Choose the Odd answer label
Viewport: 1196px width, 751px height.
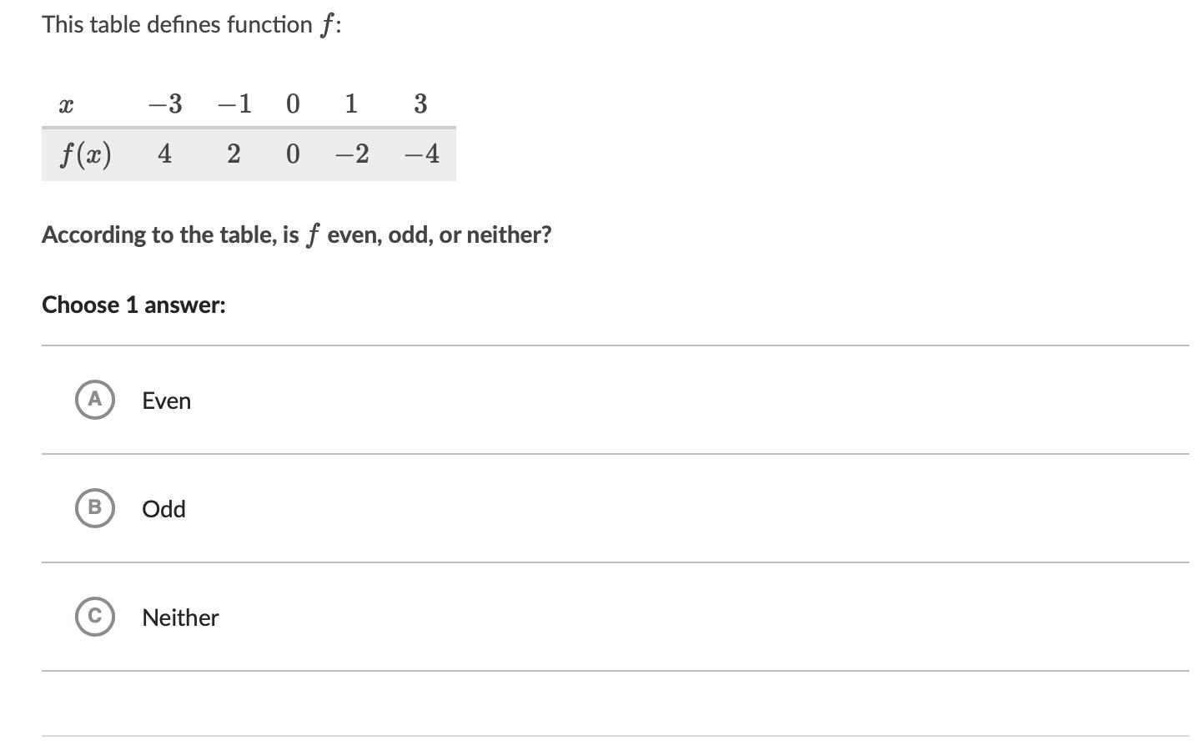pyautogui.click(x=163, y=509)
